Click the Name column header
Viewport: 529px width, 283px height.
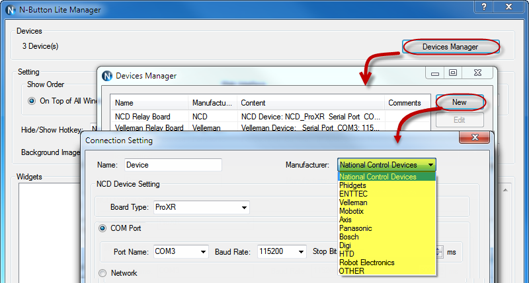click(149, 103)
